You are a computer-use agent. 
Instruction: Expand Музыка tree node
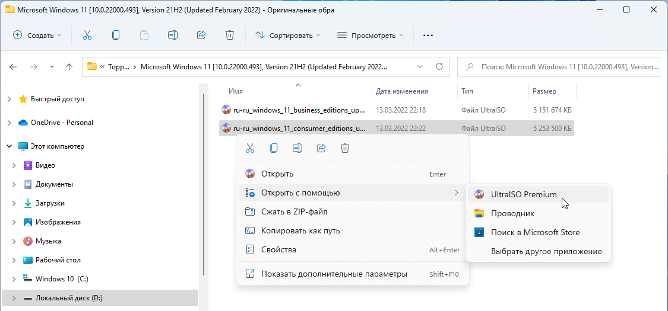tap(14, 241)
